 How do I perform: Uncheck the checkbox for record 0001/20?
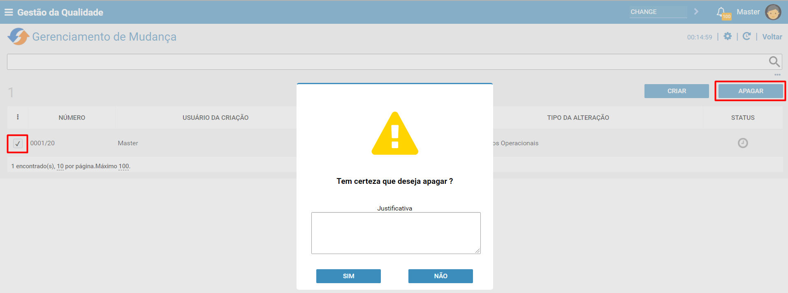[18, 143]
